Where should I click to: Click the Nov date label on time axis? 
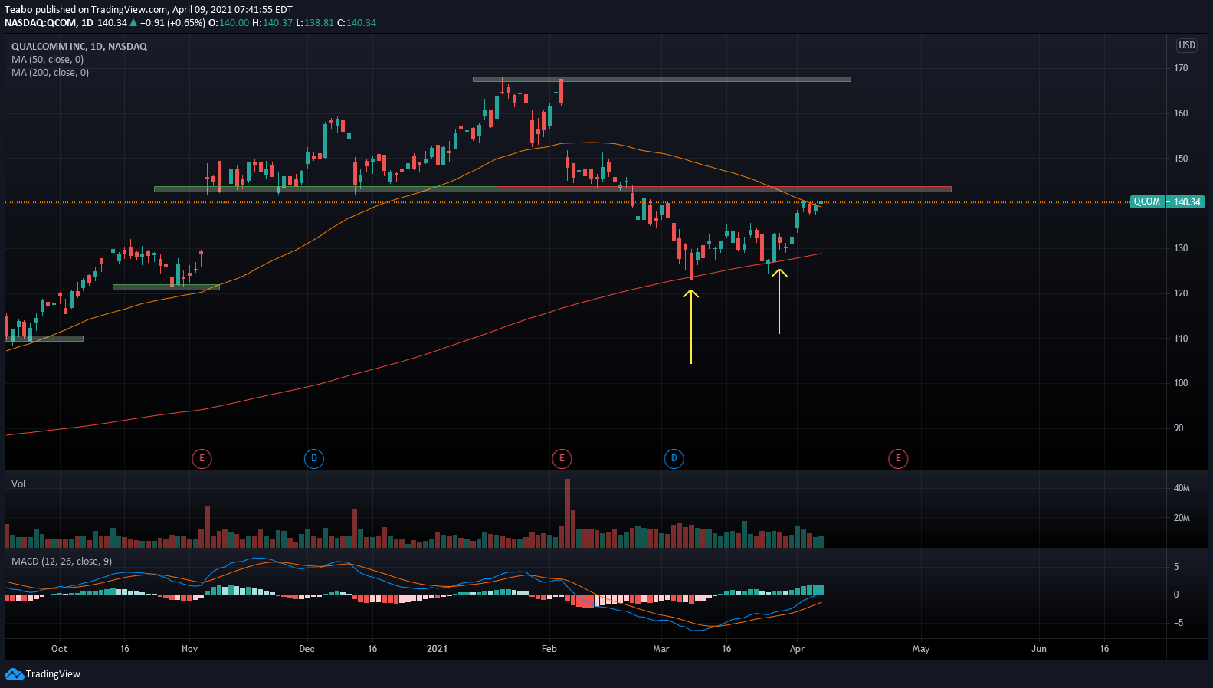coord(190,649)
